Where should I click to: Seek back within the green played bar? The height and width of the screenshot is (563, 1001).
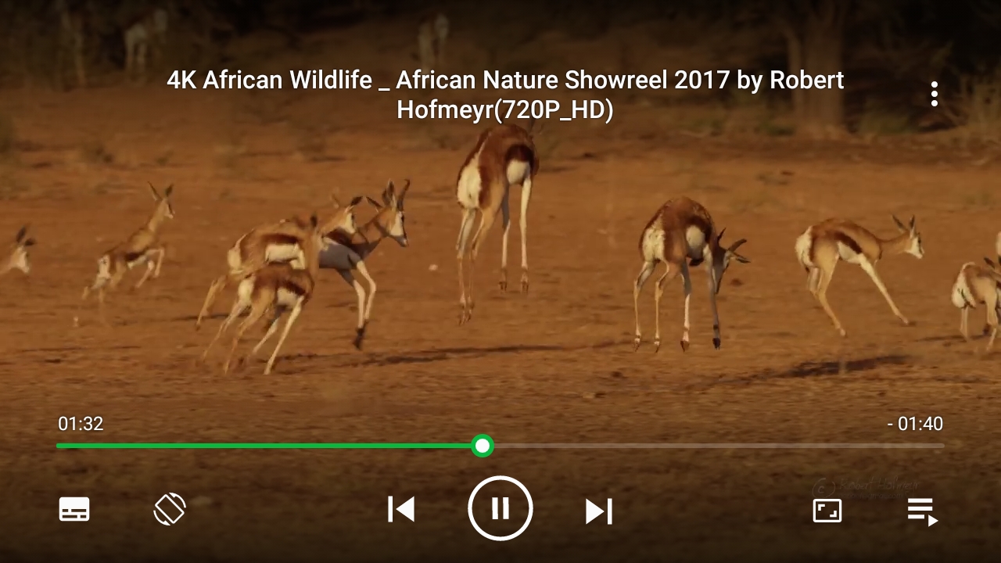(x=264, y=446)
